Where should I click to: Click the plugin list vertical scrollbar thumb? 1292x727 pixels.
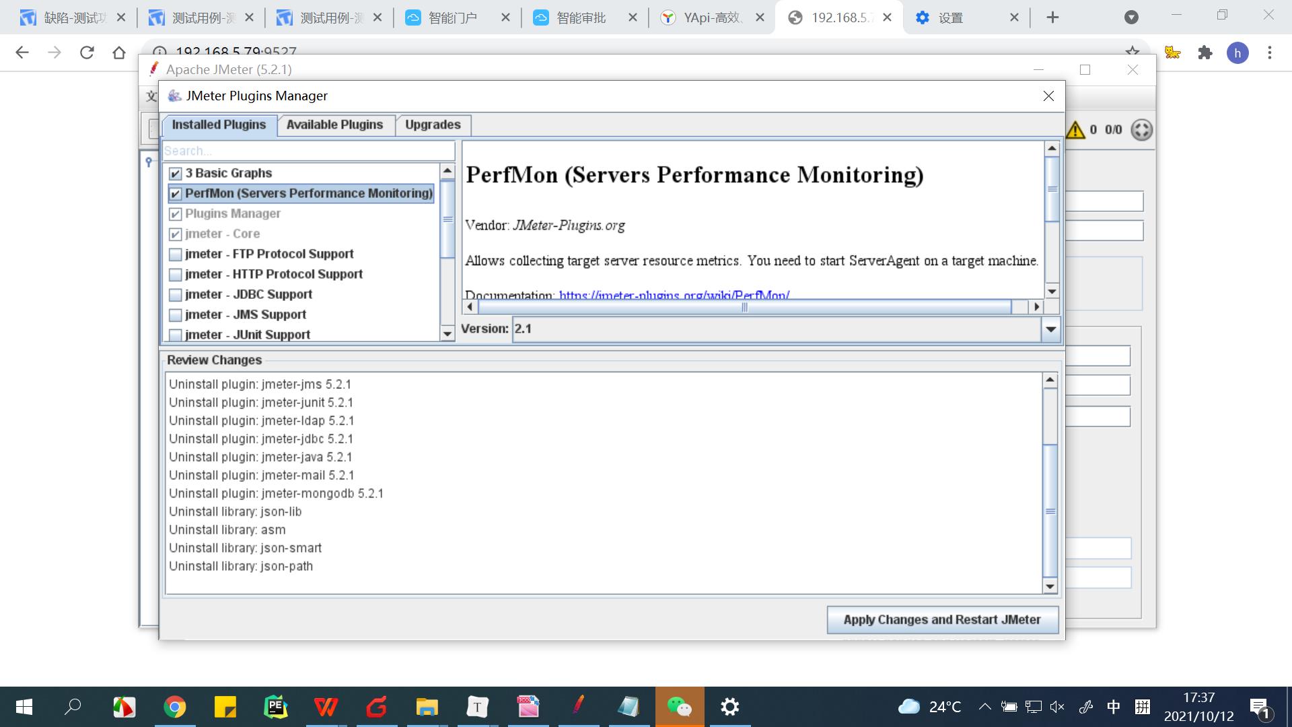pos(447,219)
